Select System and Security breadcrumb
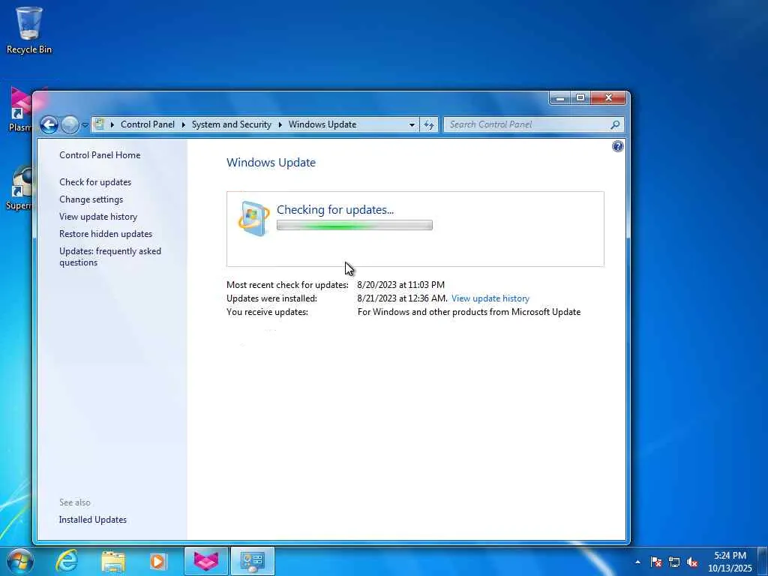 231,124
